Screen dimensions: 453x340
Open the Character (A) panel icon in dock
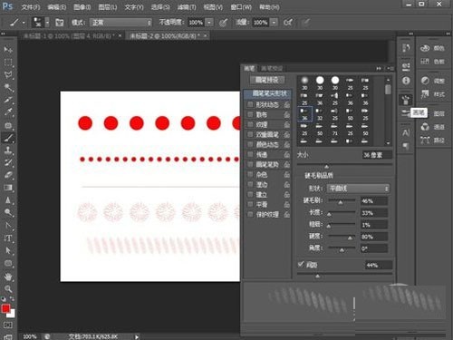click(x=406, y=132)
